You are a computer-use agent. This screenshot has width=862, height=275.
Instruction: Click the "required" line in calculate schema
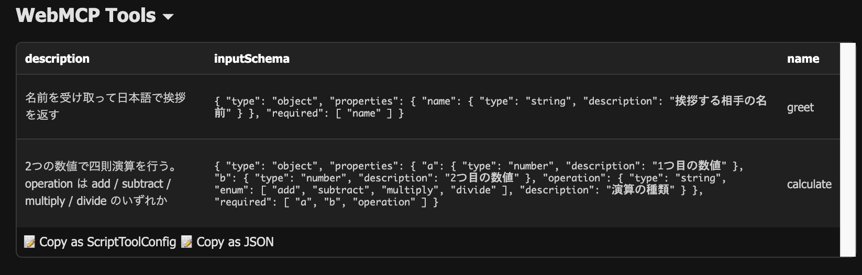pyautogui.click(x=326, y=202)
